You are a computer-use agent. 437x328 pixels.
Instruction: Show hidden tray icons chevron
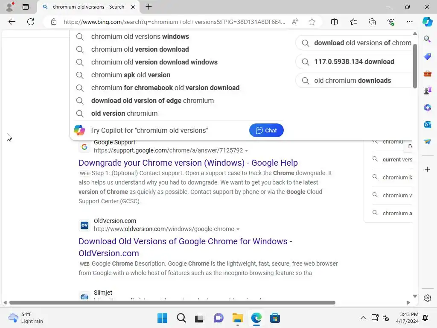pos(363,318)
